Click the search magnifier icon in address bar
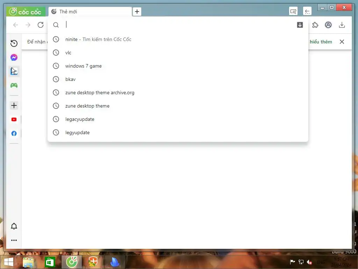The image size is (358, 269). pos(56,25)
